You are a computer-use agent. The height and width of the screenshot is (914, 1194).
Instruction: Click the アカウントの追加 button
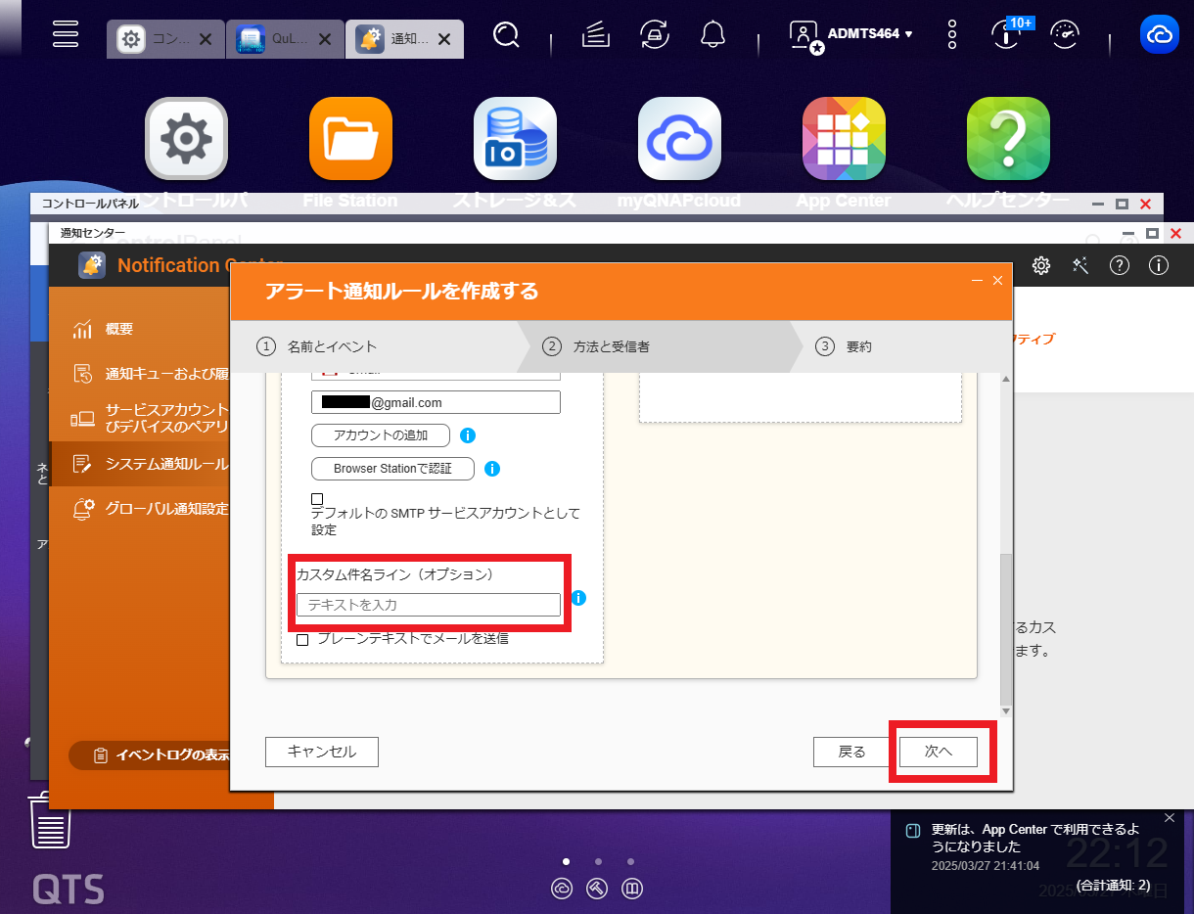coord(381,435)
